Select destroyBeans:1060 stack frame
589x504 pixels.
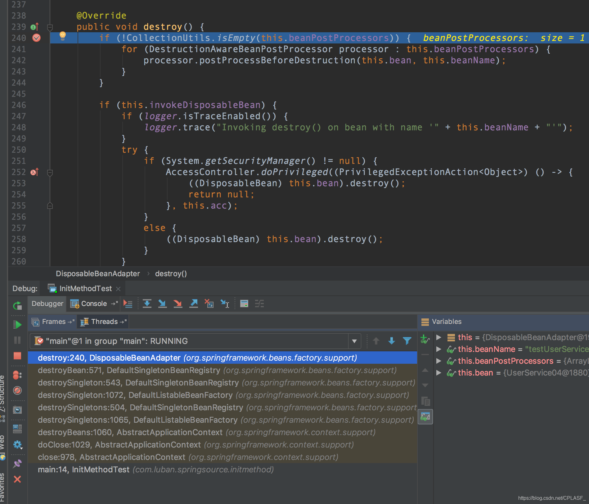pyautogui.click(x=223, y=432)
